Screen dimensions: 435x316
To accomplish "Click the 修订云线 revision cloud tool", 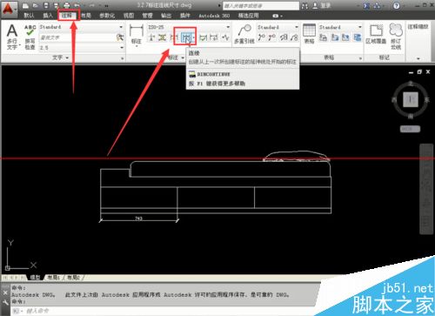I will (396, 37).
